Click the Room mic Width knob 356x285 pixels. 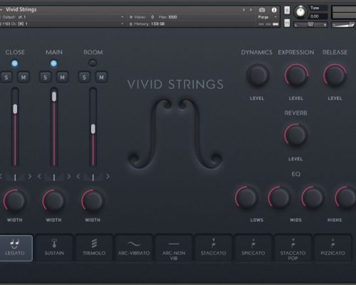point(93,201)
